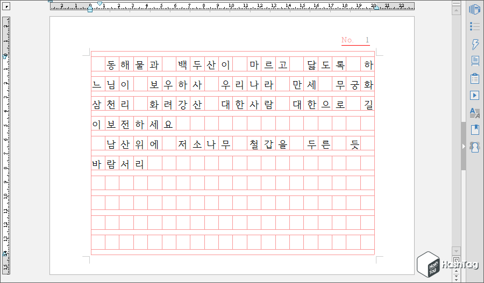Click the page number '1' in header
The height and width of the screenshot is (283, 484).
click(x=367, y=40)
